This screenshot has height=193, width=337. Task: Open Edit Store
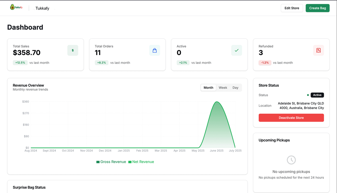292,8
